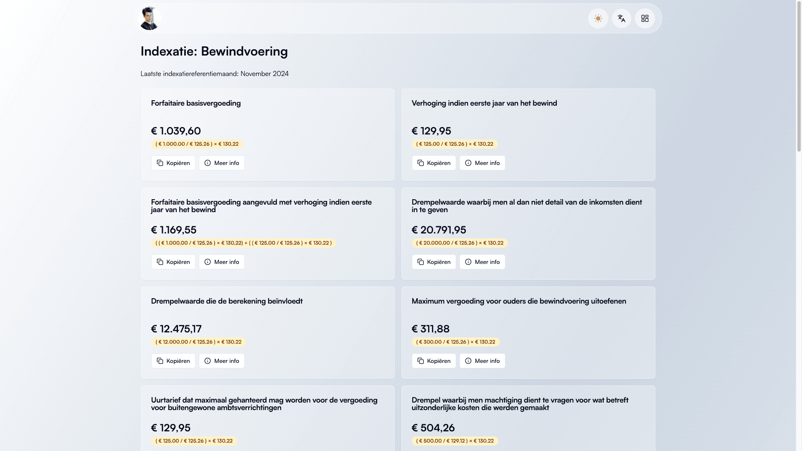Screen dimensions: 802x451
Task: Open Meer info for Drempelwaarde berekening card
Action: tap(221, 361)
